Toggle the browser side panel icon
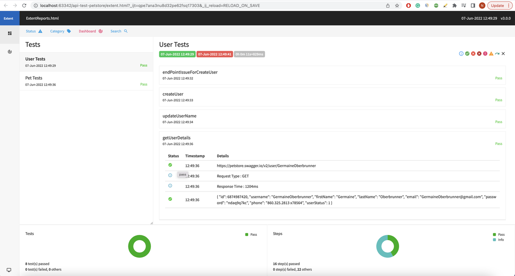Screen dimensions: 515x276 tap(473, 6)
